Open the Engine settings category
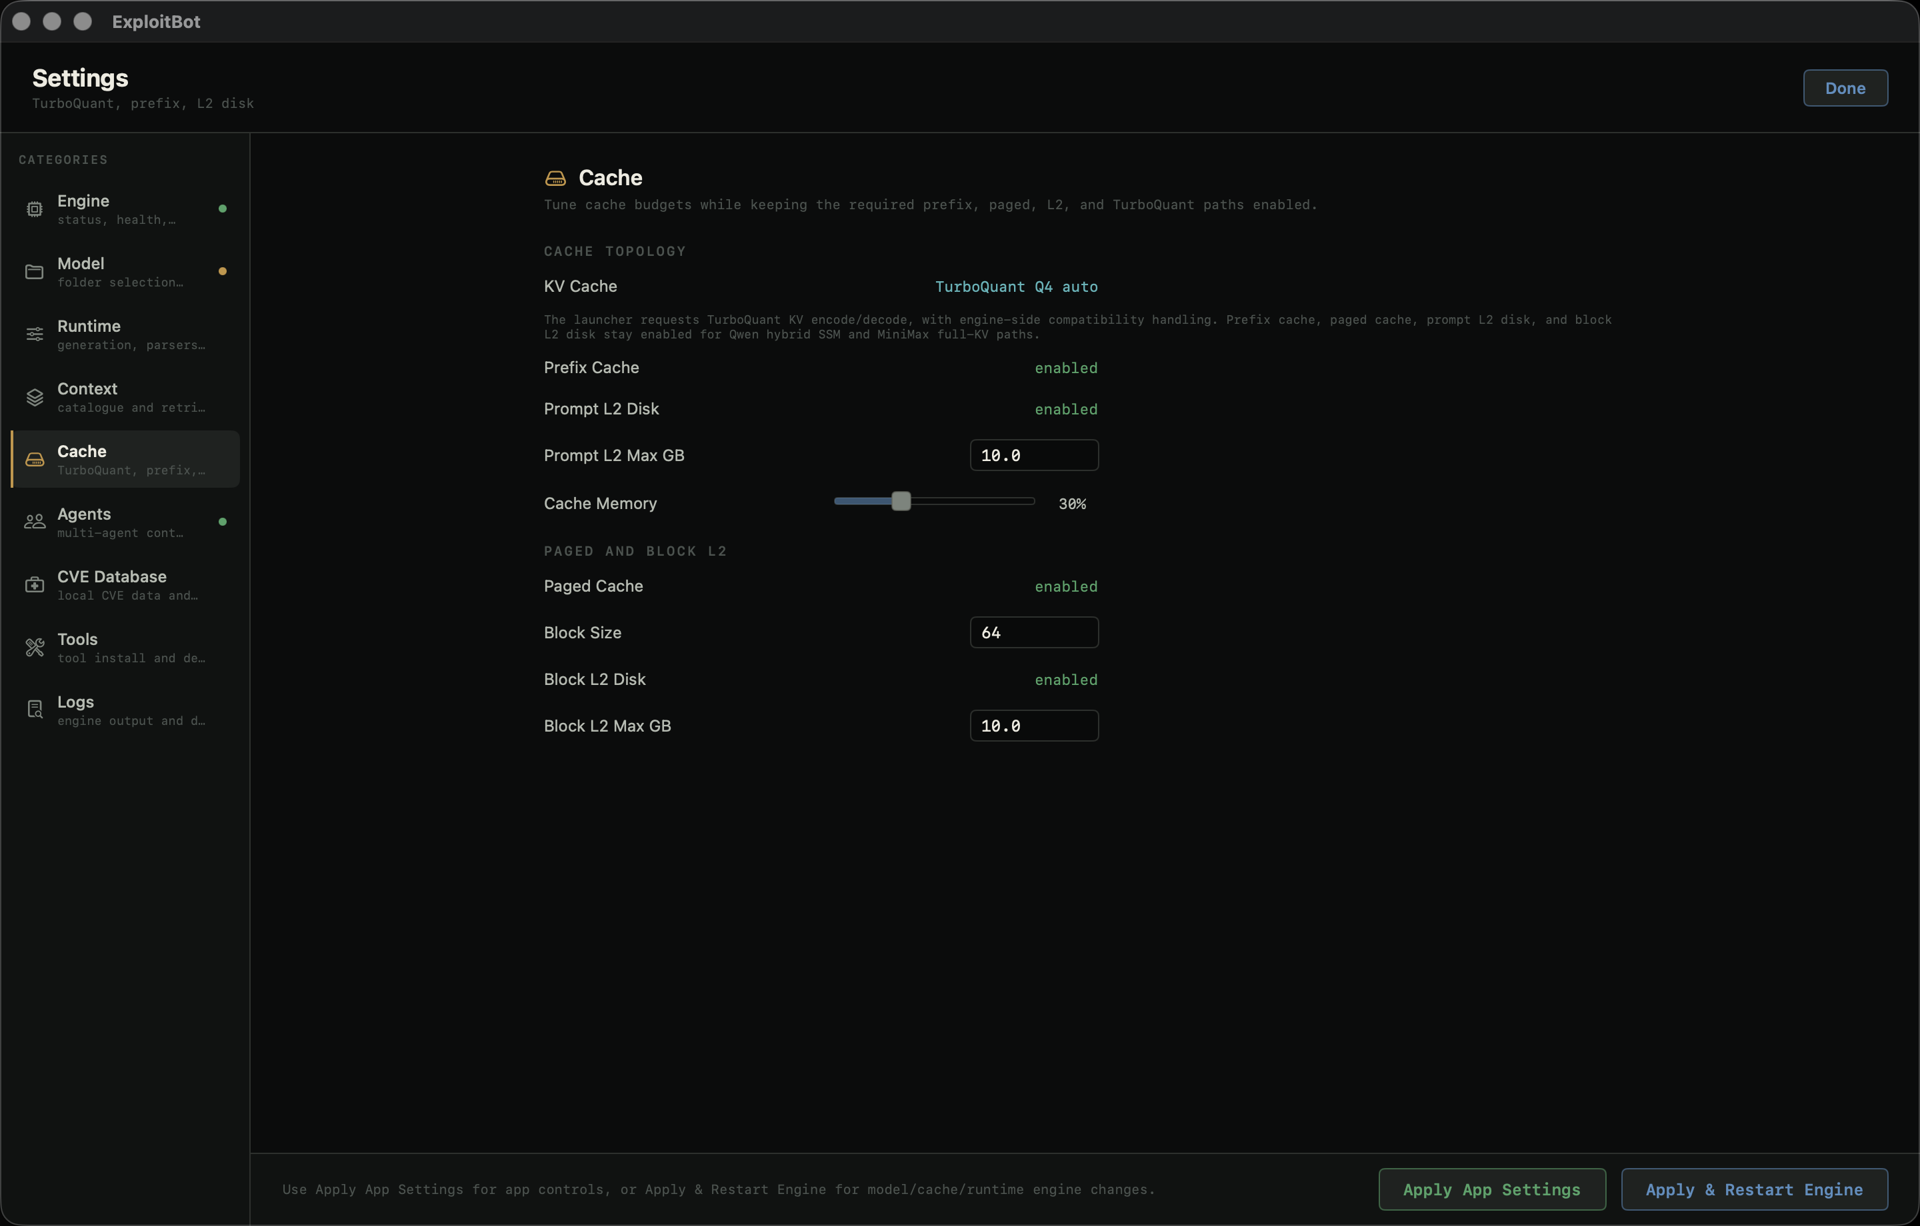 125,209
